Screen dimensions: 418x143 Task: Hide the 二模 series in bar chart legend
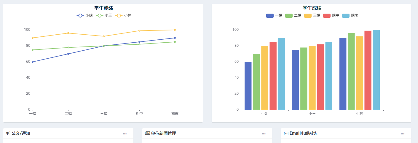pos(293,15)
